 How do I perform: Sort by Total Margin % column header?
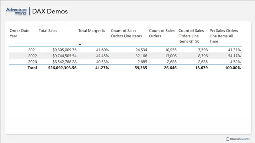click(92, 31)
